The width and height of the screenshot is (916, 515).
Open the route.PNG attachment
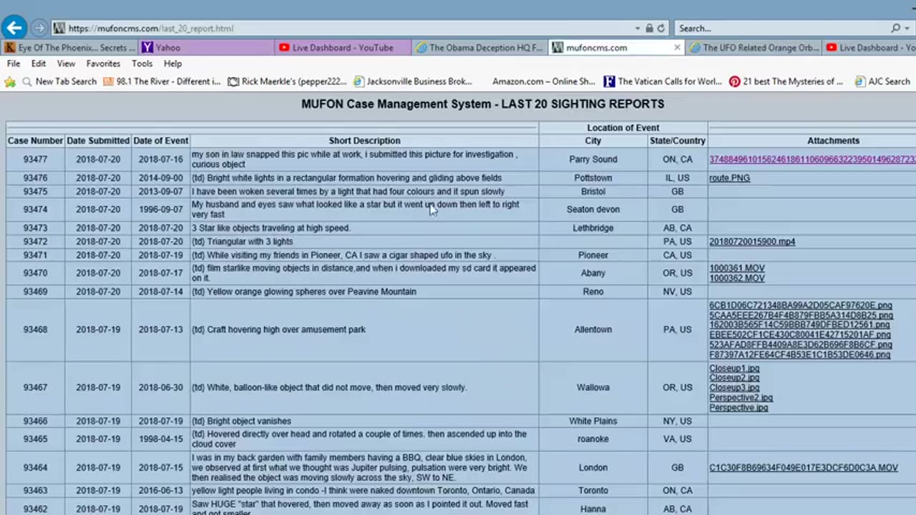coord(729,178)
